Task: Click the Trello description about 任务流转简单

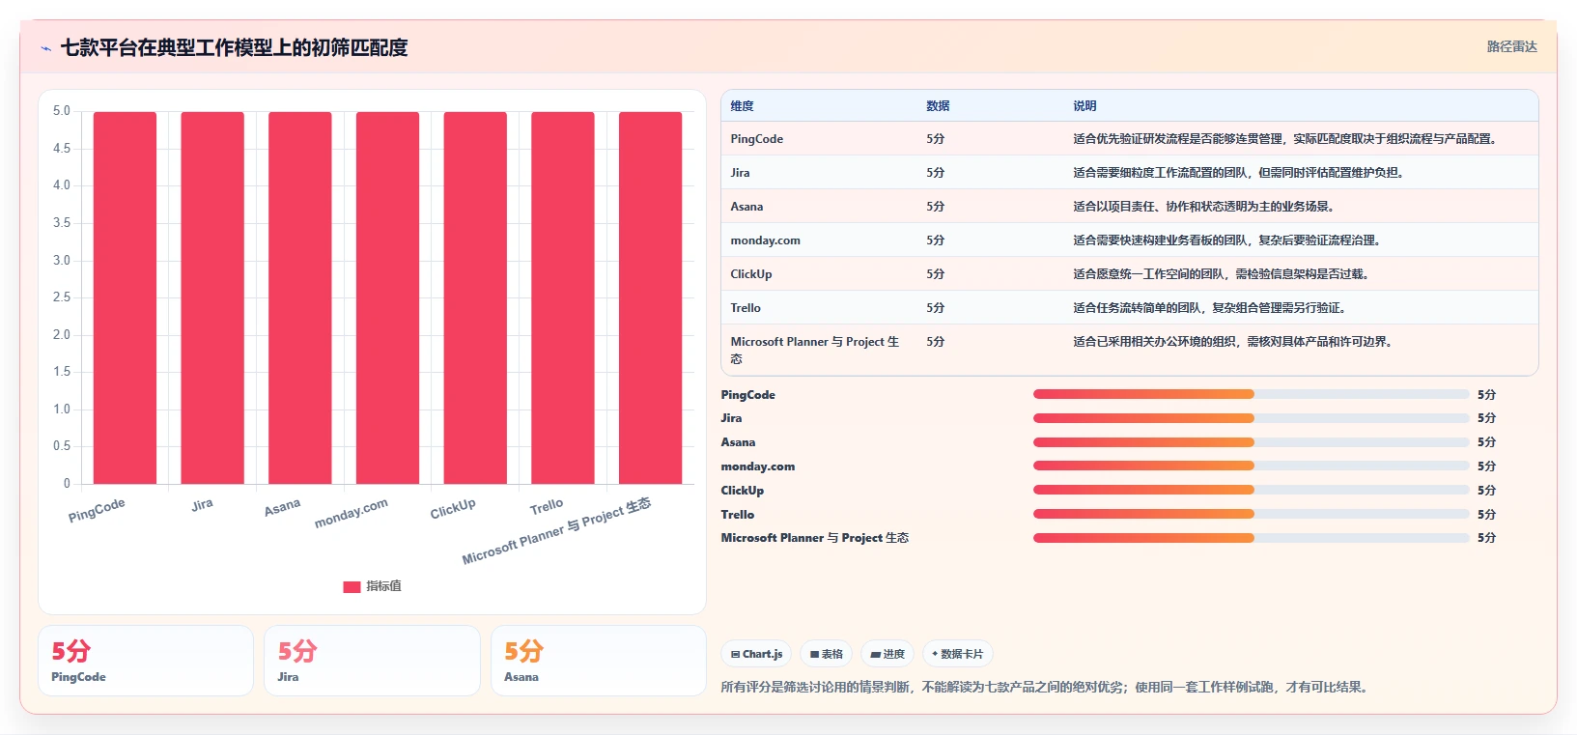Action: [x=1211, y=308]
